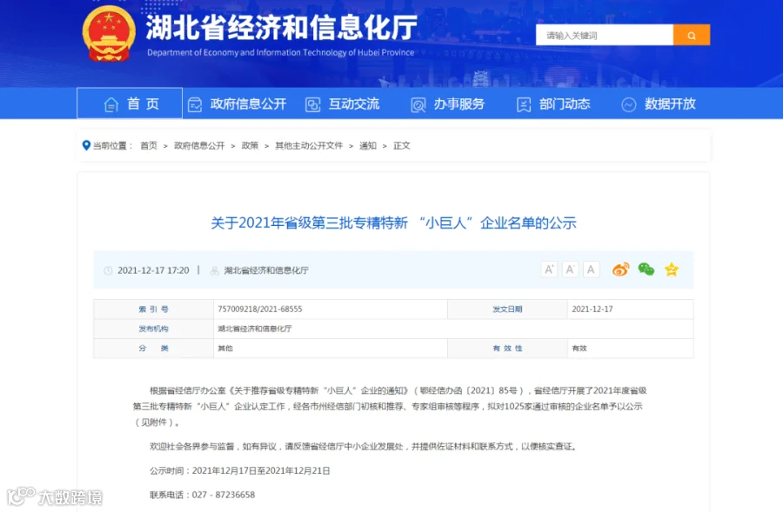Viewport: 783px width, 512px height.
Task: Go to 通知 breadcrumb link
Action: 367,146
